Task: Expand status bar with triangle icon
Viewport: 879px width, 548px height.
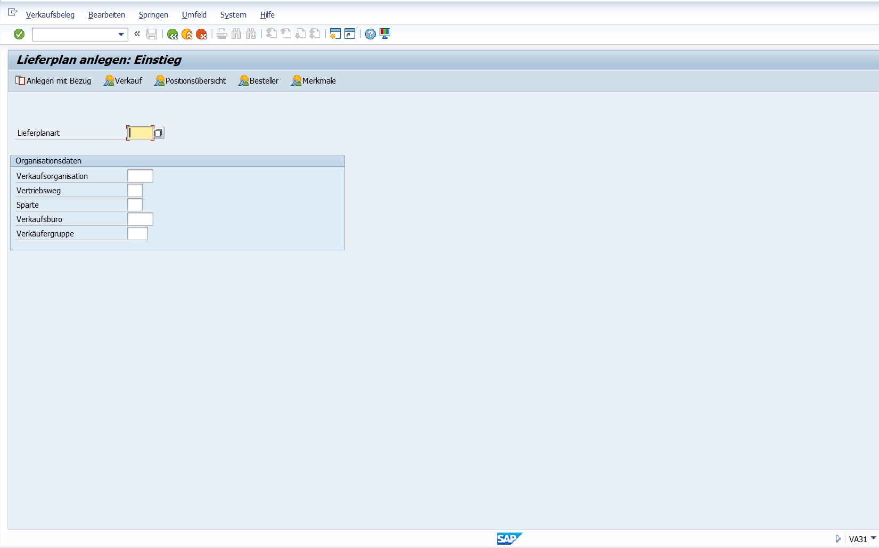Action: (838, 539)
